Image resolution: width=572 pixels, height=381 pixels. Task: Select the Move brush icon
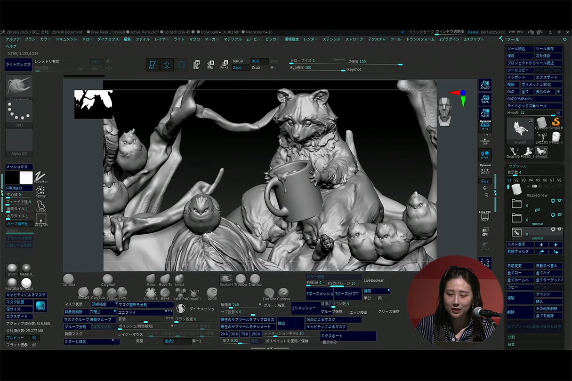[x=151, y=279]
